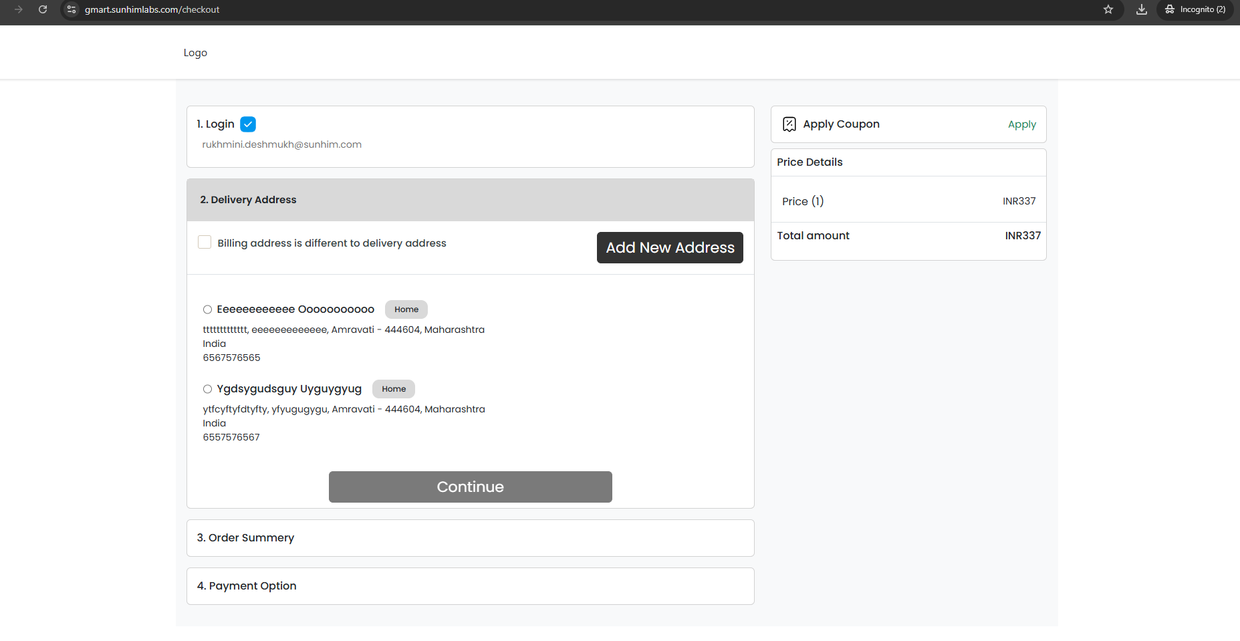Click billing address is different text label
This screenshot has width=1240, height=641.
[x=332, y=243]
